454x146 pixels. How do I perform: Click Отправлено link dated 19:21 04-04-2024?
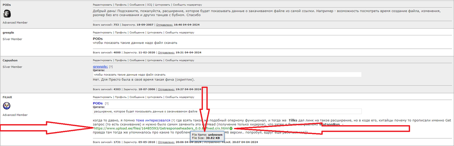[167, 52]
